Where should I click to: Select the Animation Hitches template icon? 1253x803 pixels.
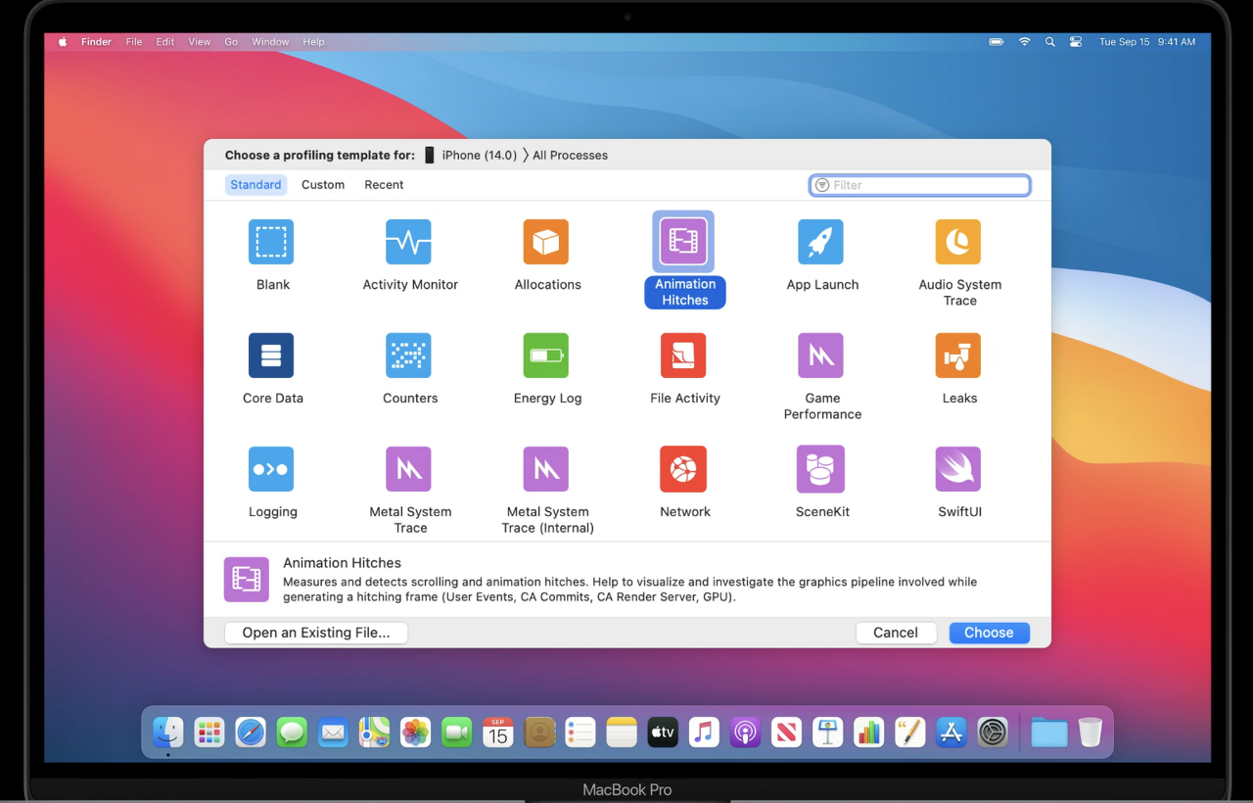point(683,242)
